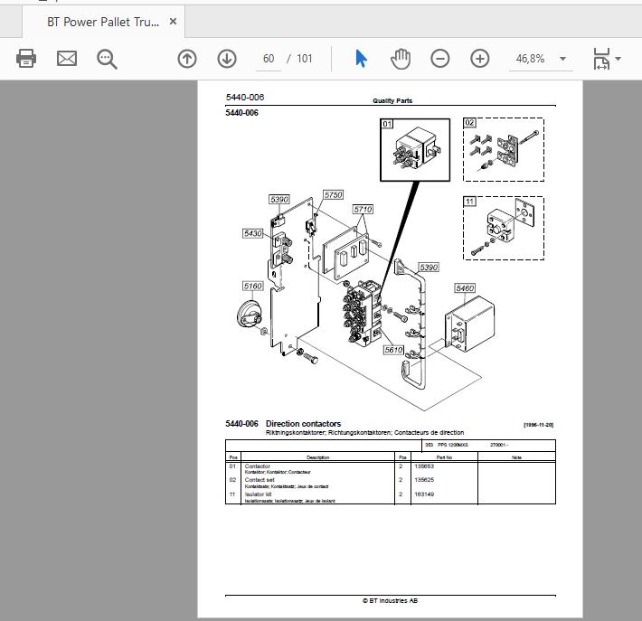Viewport: 642px width, 621px height.
Task: Send file by email envelope icon
Action: [67, 59]
